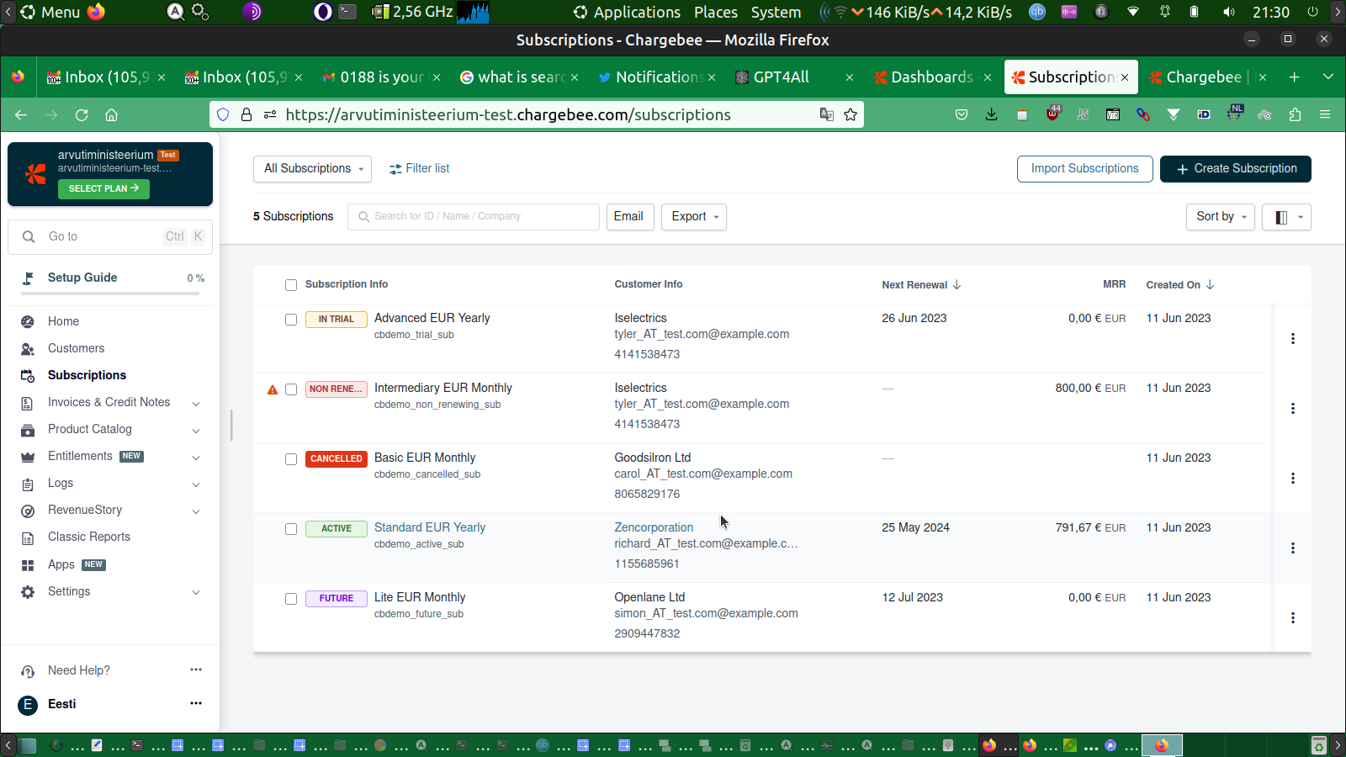Click the Logs sidebar icon

pyautogui.click(x=28, y=484)
